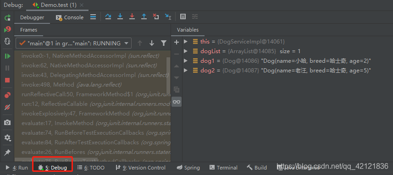Move watch up triangle icon
393x175 pixels.
177,66
